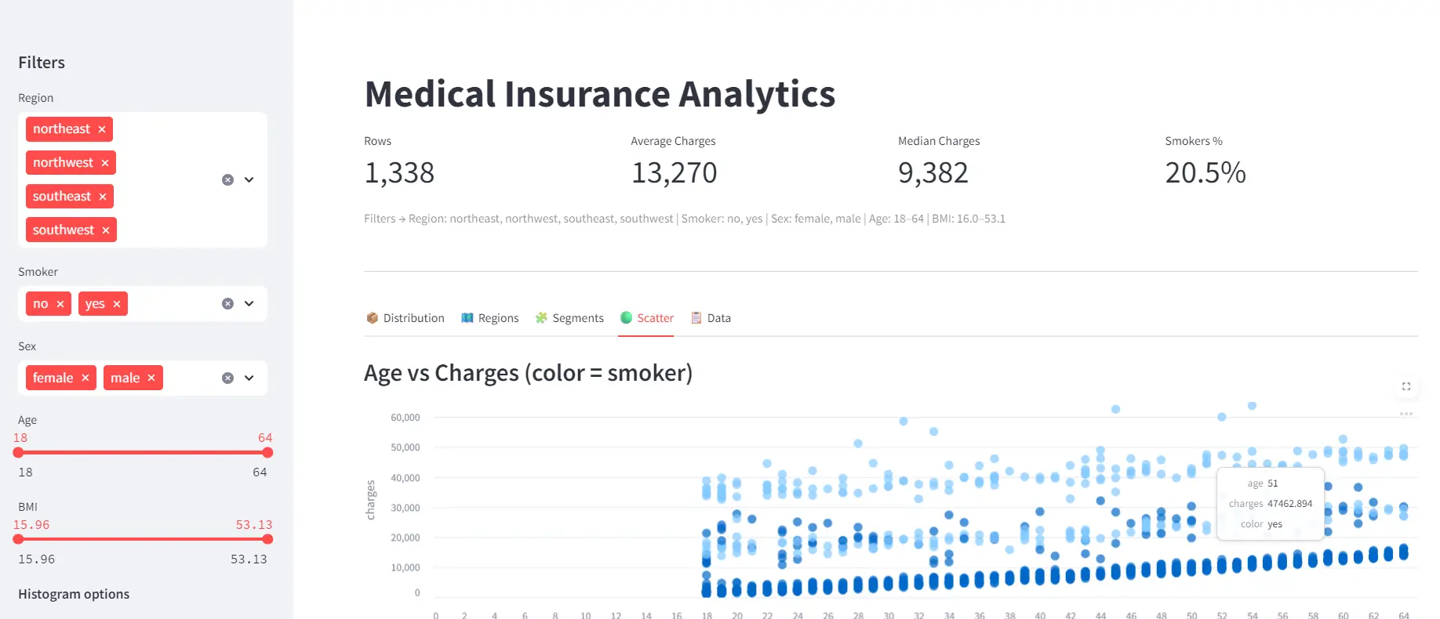Select the Segments puzzle-piece icon

pyautogui.click(x=540, y=317)
